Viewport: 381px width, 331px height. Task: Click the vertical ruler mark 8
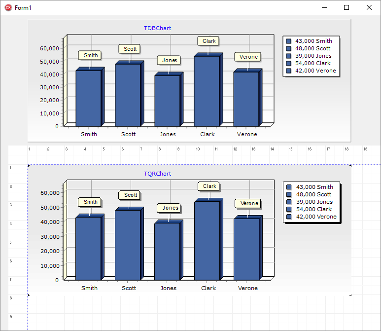coord(11,298)
